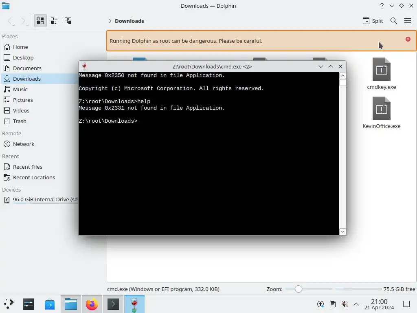
Task: Click muted volume tray icon
Action: point(345,304)
